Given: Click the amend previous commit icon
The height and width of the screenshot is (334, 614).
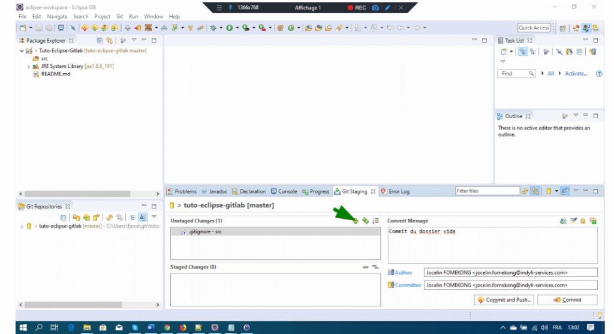Looking at the screenshot, I should 563,221.
